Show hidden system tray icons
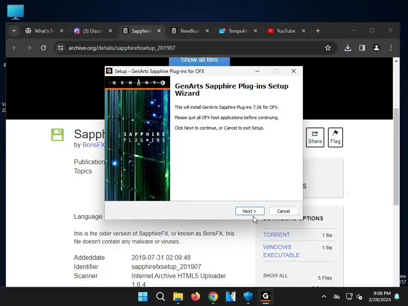Image resolution: width=408 pixels, height=306 pixels. (x=324, y=296)
